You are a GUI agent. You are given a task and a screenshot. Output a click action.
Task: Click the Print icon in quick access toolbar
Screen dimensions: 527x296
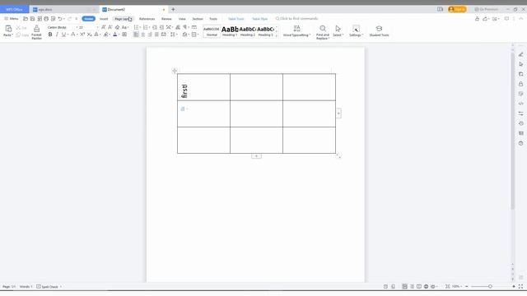(x=46, y=19)
